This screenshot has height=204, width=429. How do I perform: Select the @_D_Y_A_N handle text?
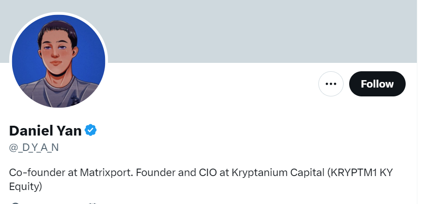34,147
